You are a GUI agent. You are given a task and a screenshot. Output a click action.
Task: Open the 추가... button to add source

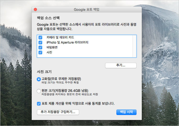(121, 65)
